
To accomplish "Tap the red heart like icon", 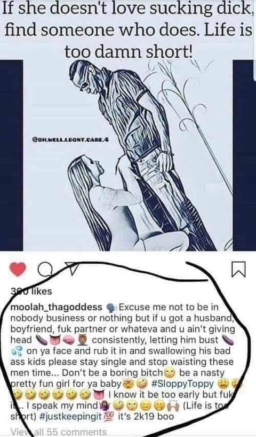I will 18,269.
